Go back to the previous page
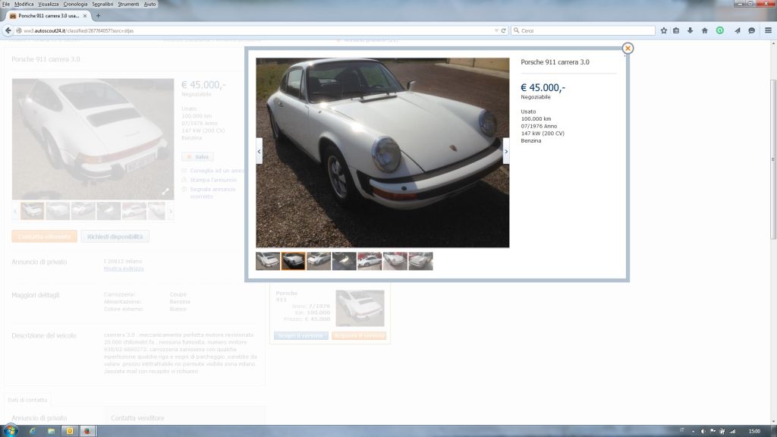Viewport: 777px width, 437px height. point(8,30)
